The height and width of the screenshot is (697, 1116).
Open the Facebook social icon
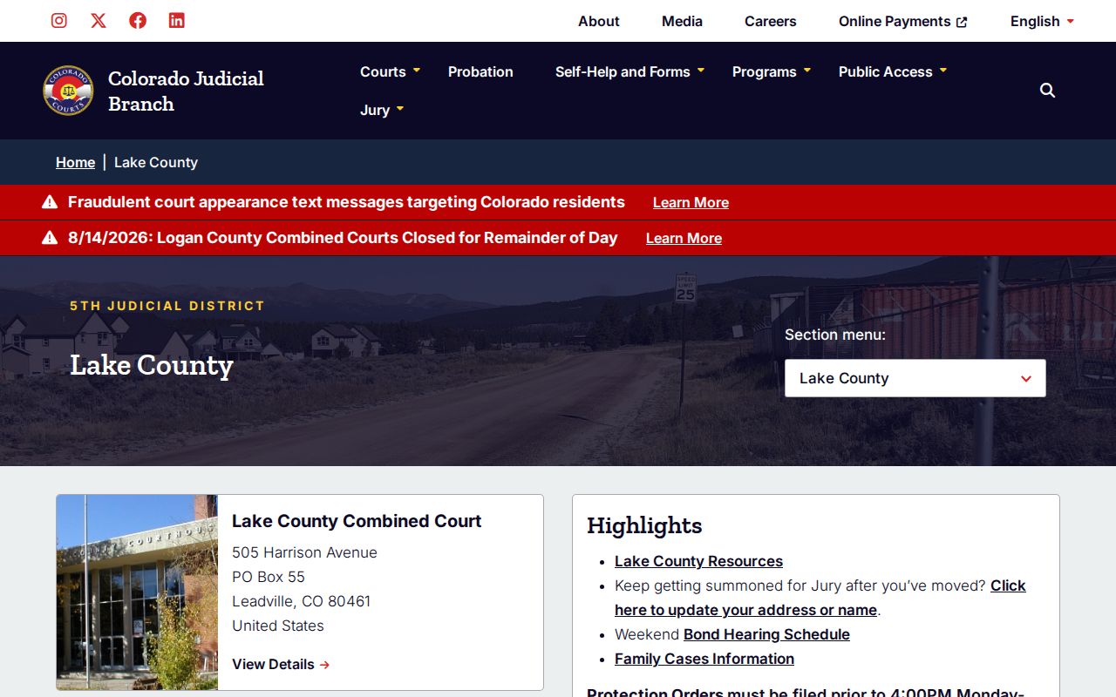138,21
